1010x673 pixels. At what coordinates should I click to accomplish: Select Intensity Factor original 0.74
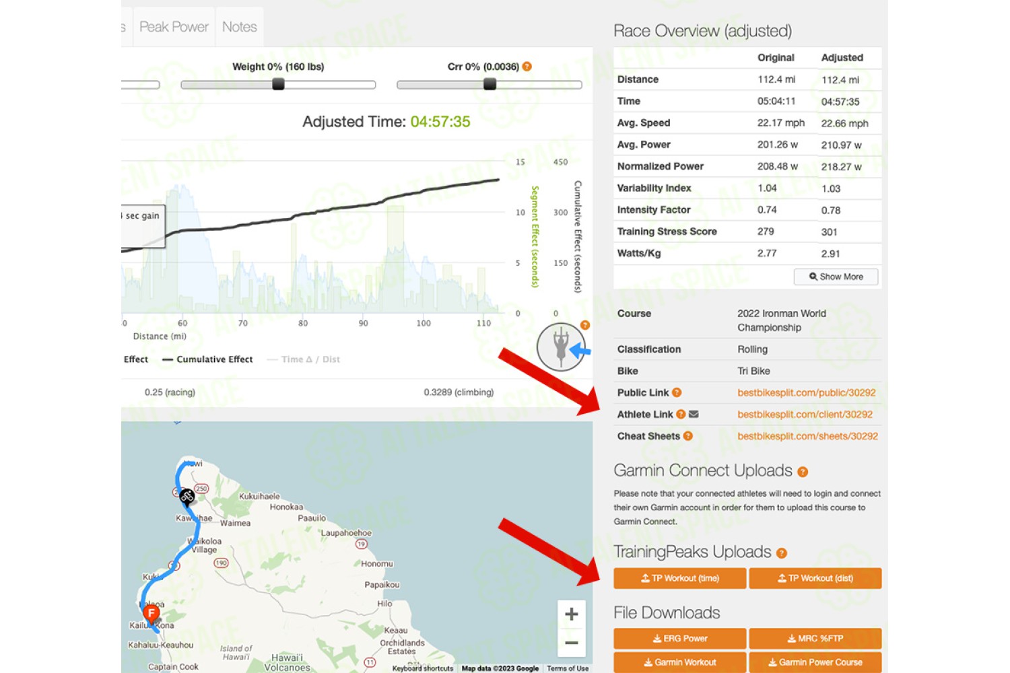point(767,210)
